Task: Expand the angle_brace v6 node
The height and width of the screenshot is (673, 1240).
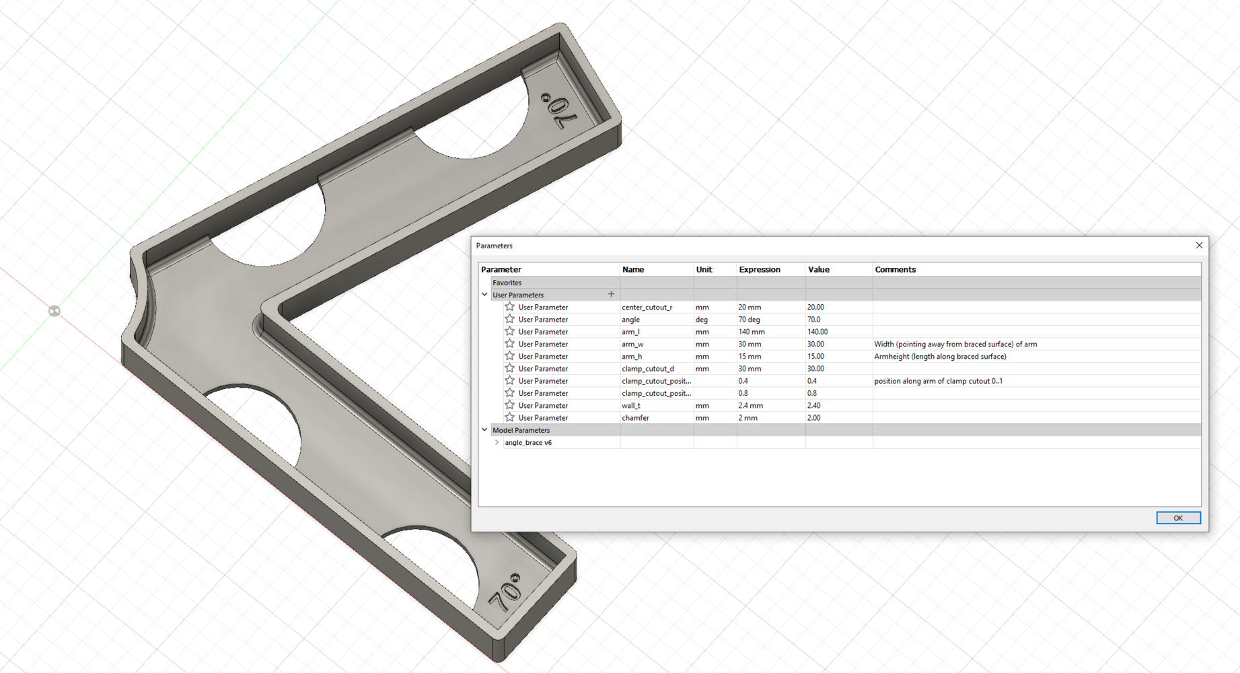Action: [497, 443]
